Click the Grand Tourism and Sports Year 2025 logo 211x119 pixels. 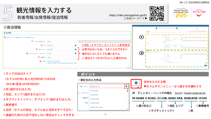click(x=181, y=13)
